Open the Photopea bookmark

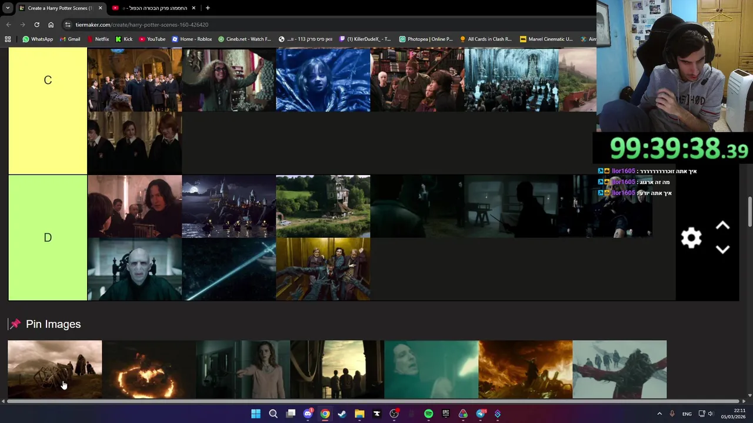[426, 39]
